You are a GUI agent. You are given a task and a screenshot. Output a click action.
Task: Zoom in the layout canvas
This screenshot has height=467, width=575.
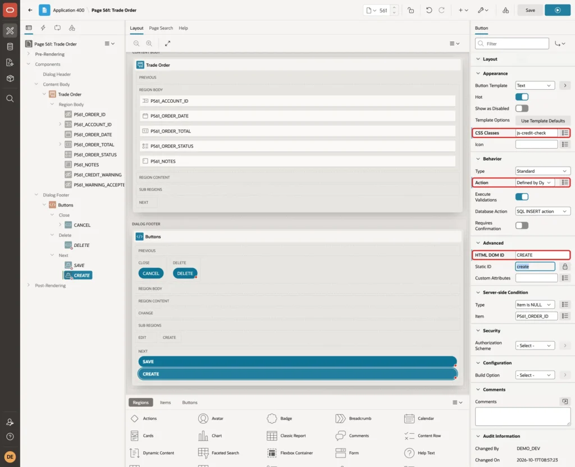[149, 43]
